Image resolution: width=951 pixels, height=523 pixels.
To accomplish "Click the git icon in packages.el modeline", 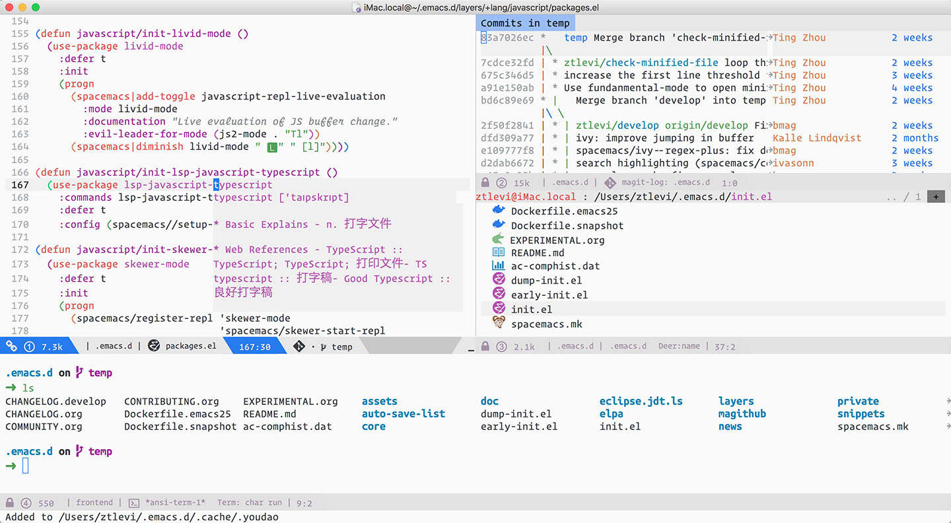I will 299,346.
